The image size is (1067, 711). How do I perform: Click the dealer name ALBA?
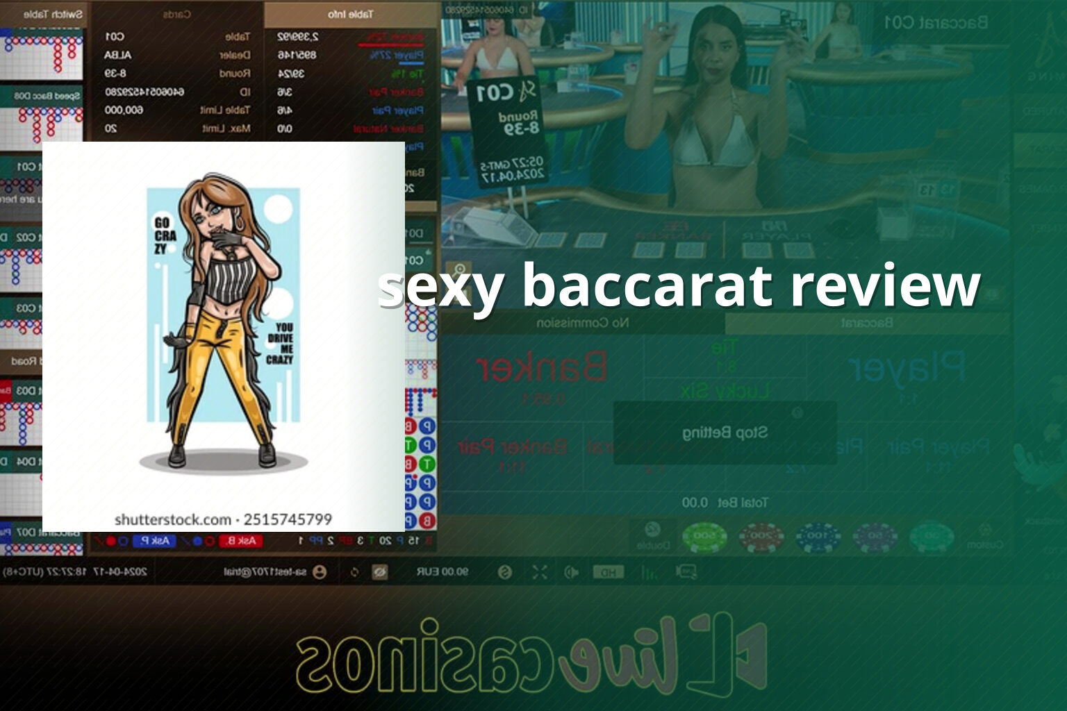(x=117, y=55)
